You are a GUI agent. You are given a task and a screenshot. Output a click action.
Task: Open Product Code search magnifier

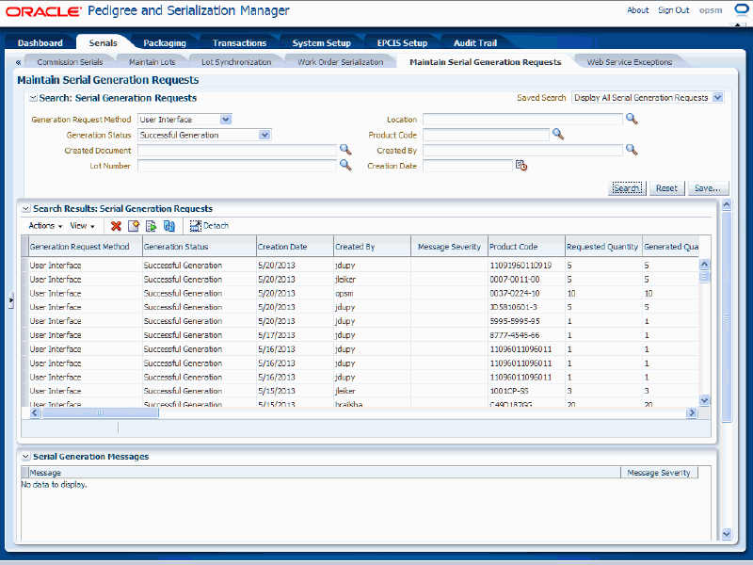[557, 135]
